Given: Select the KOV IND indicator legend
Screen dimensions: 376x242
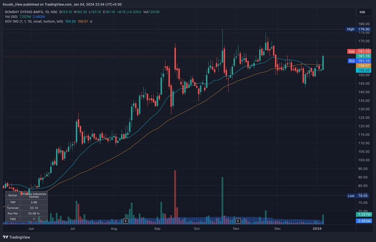Looking at the screenshot, I should coord(34,22).
